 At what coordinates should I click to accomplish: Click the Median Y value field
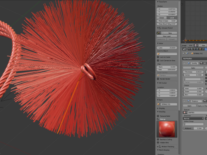167,12
